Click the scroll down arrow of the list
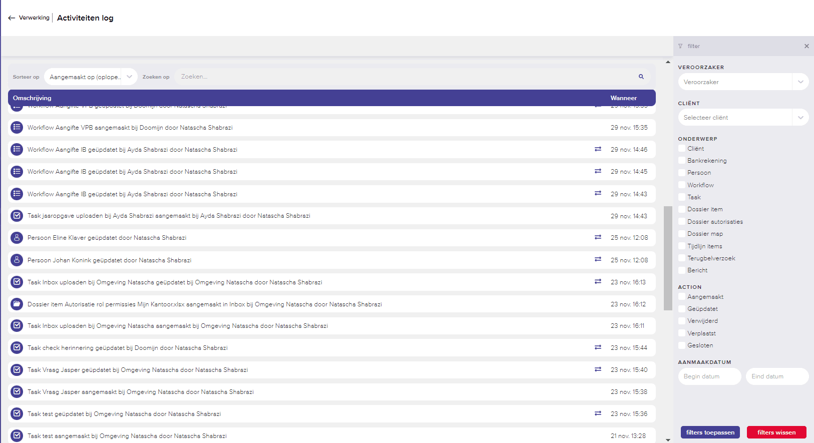This screenshot has width=814, height=443. pyautogui.click(x=668, y=440)
